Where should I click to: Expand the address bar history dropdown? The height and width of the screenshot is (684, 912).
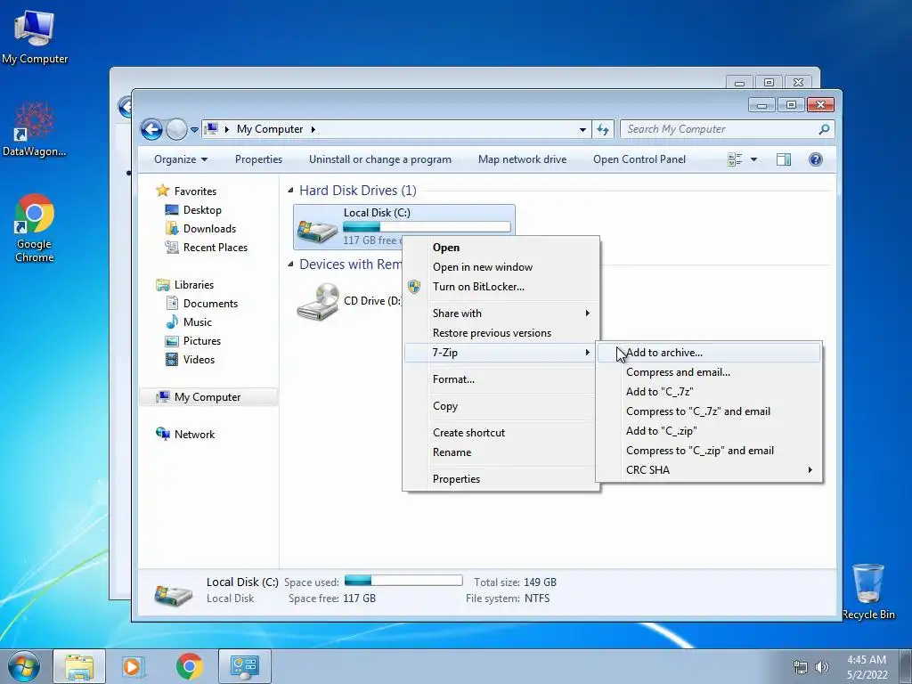tap(582, 130)
